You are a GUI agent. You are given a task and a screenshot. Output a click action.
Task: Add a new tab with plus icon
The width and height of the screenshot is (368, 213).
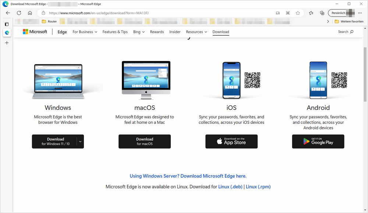click(x=7, y=43)
